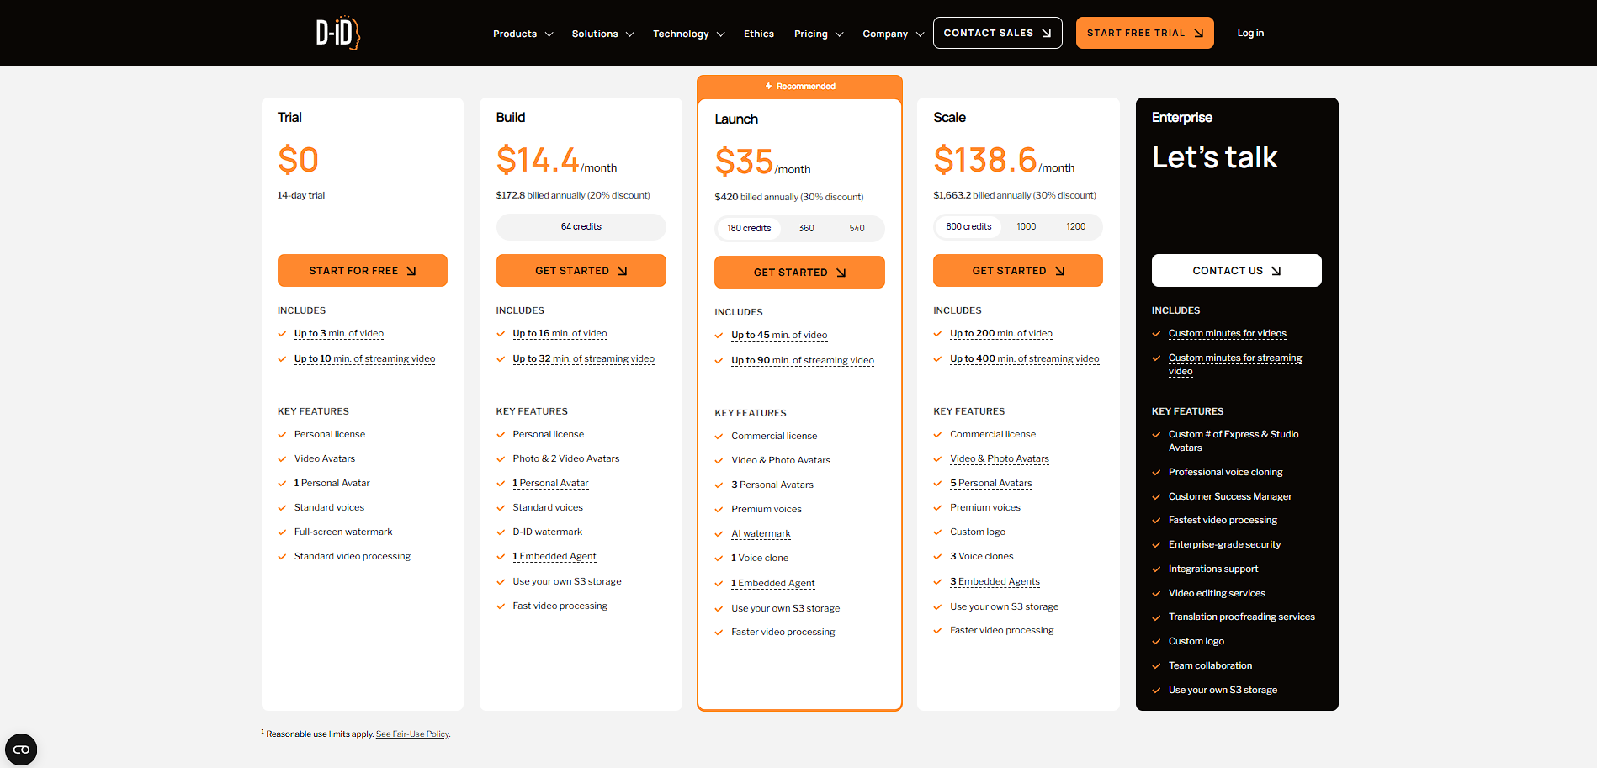This screenshot has width=1597, height=768.
Task: Click 'Up to 90 min. of streaming video'
Action: coord(803,360)
